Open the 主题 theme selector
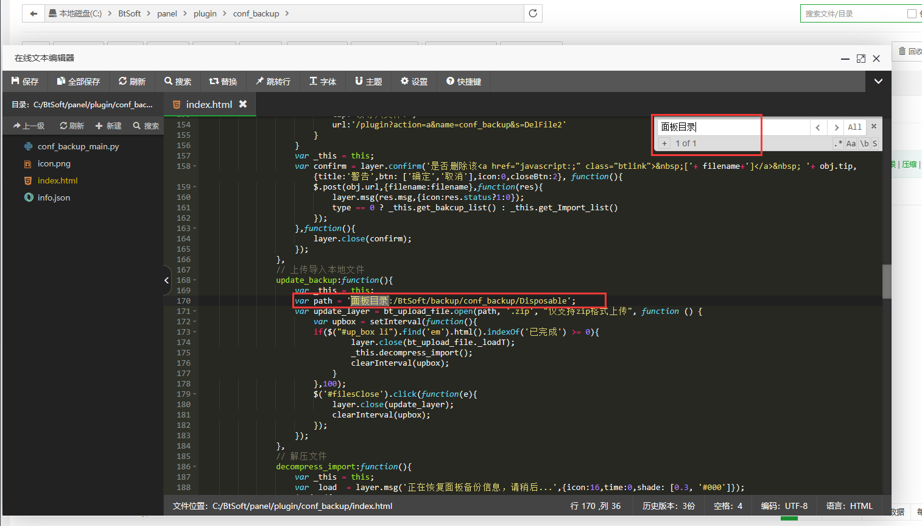 (368, 81)
